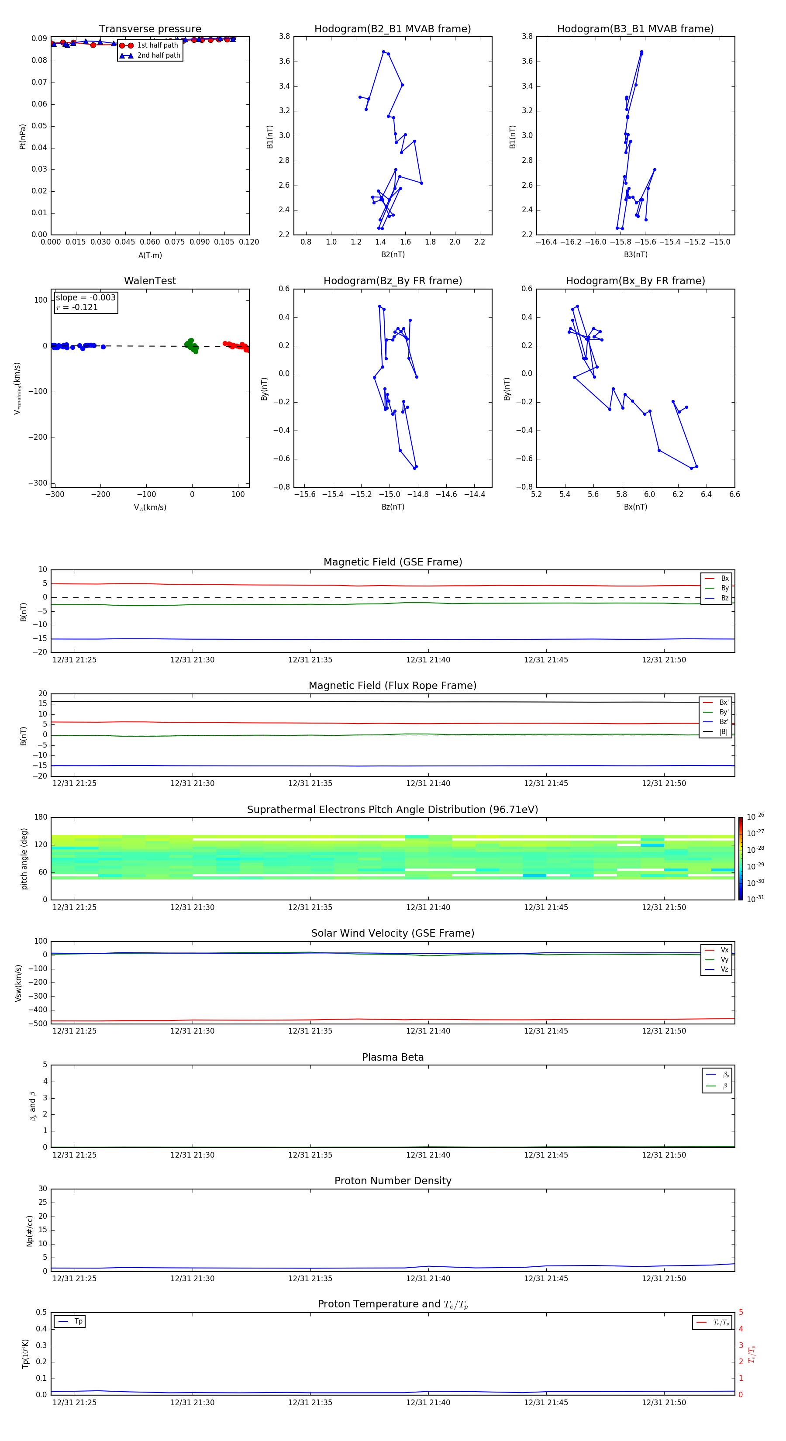
Task: Click the B3(nT) x-axis label
Action: tap(635, 255)
